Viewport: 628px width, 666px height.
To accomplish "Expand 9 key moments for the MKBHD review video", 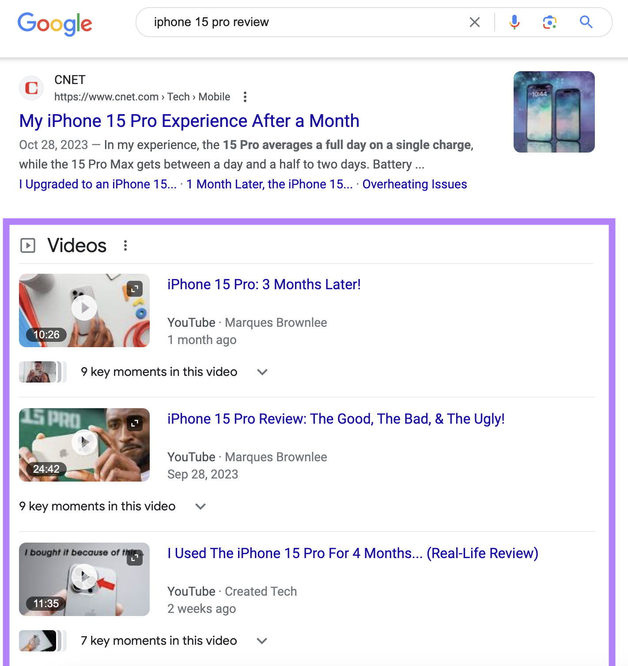I will pos(200,506).
